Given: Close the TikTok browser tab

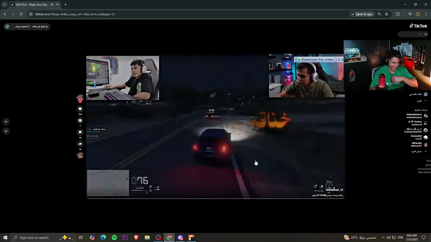Looking at the screenshot, I should 58,5.
